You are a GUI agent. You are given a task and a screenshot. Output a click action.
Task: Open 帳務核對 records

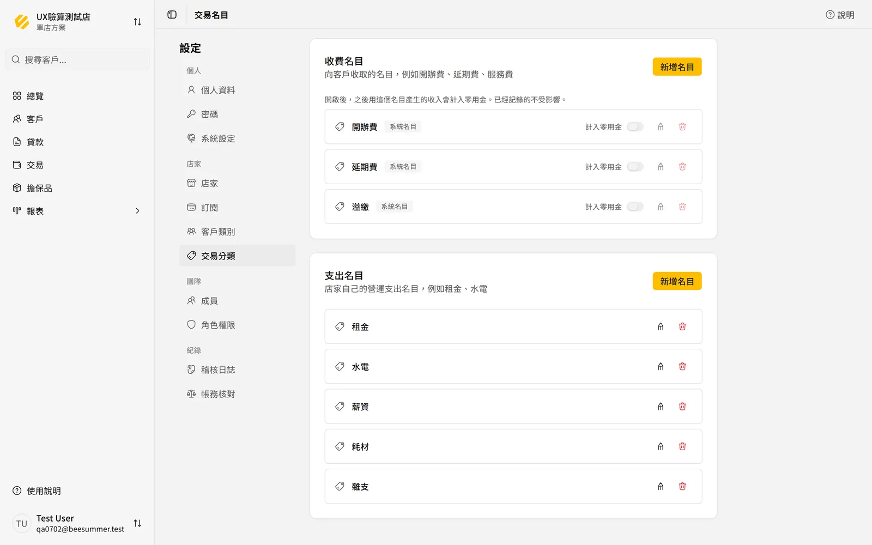pyautogui.click(x=237, y=394)
